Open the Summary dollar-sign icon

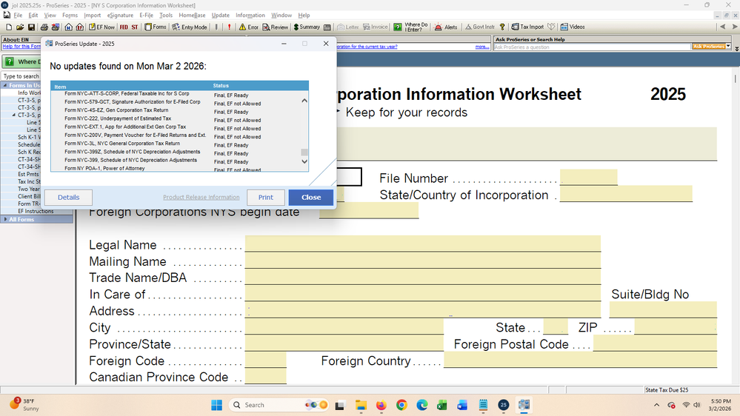(307, 27)
